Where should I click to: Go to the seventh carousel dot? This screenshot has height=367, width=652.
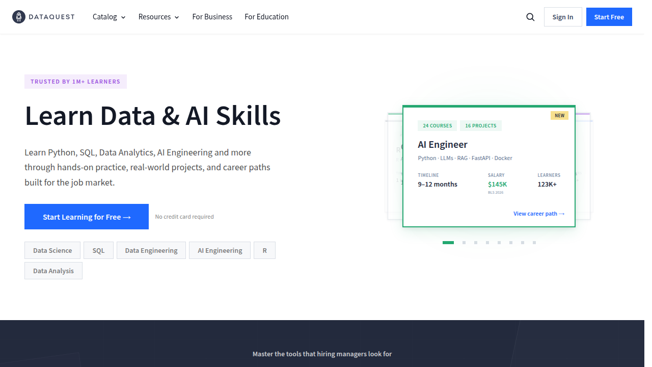(523, 243)
